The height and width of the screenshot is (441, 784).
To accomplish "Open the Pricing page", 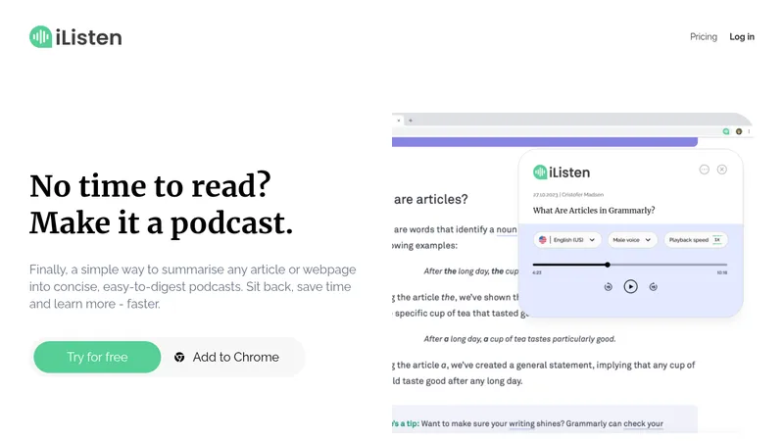I will point(703,37).
